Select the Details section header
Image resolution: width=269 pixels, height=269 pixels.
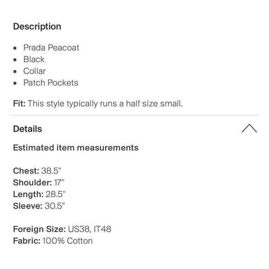coord(28,129)
